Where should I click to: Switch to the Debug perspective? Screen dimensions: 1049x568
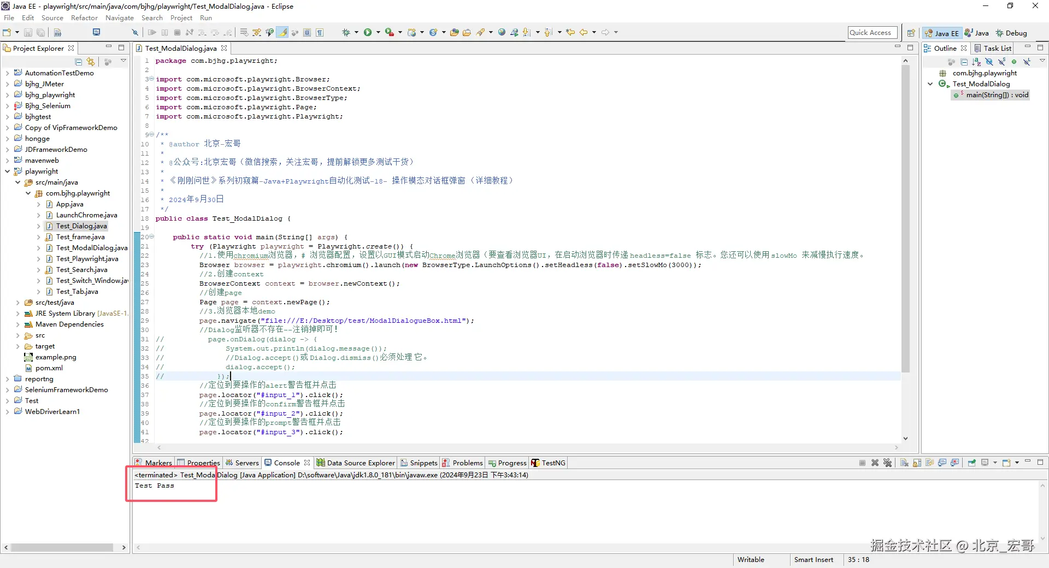(1011, 33)
